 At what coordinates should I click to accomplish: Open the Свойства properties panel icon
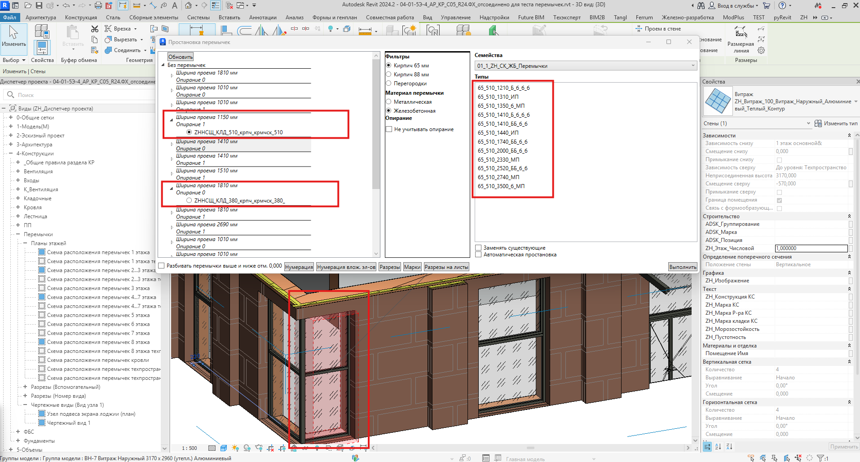[x=42, y=47]
